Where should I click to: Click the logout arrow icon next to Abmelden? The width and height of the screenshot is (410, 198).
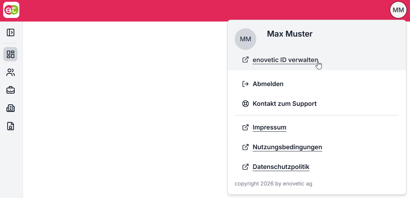245,84
